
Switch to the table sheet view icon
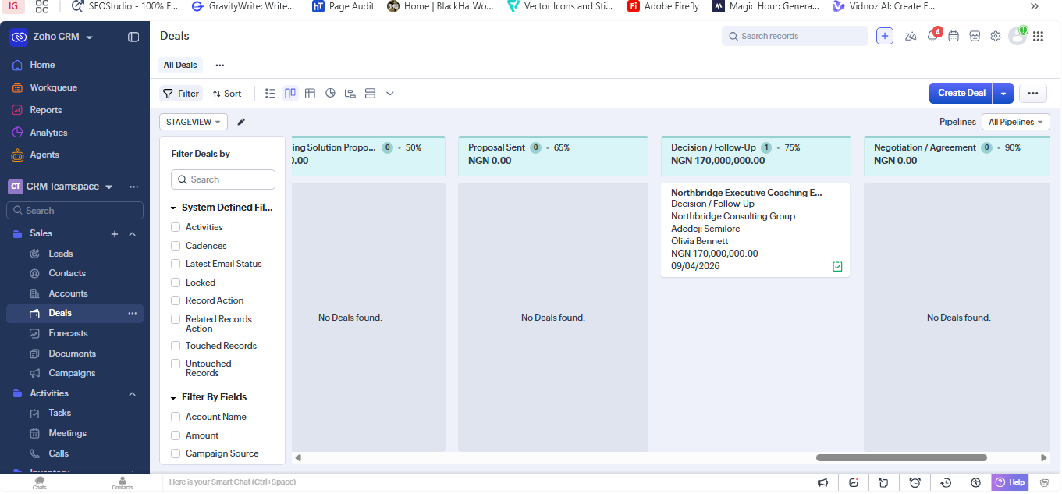pyautogui.click(x=310, y=94)
